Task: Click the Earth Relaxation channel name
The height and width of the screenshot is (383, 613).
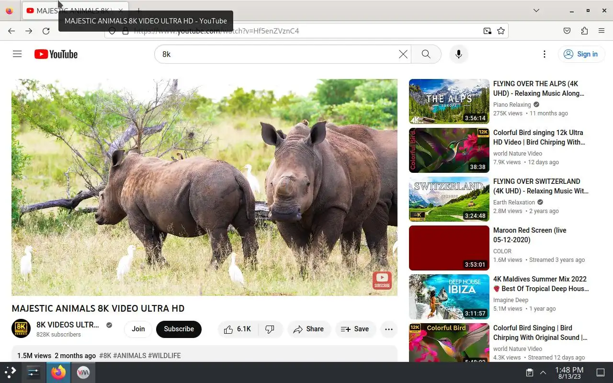Action: coord(514,203)
